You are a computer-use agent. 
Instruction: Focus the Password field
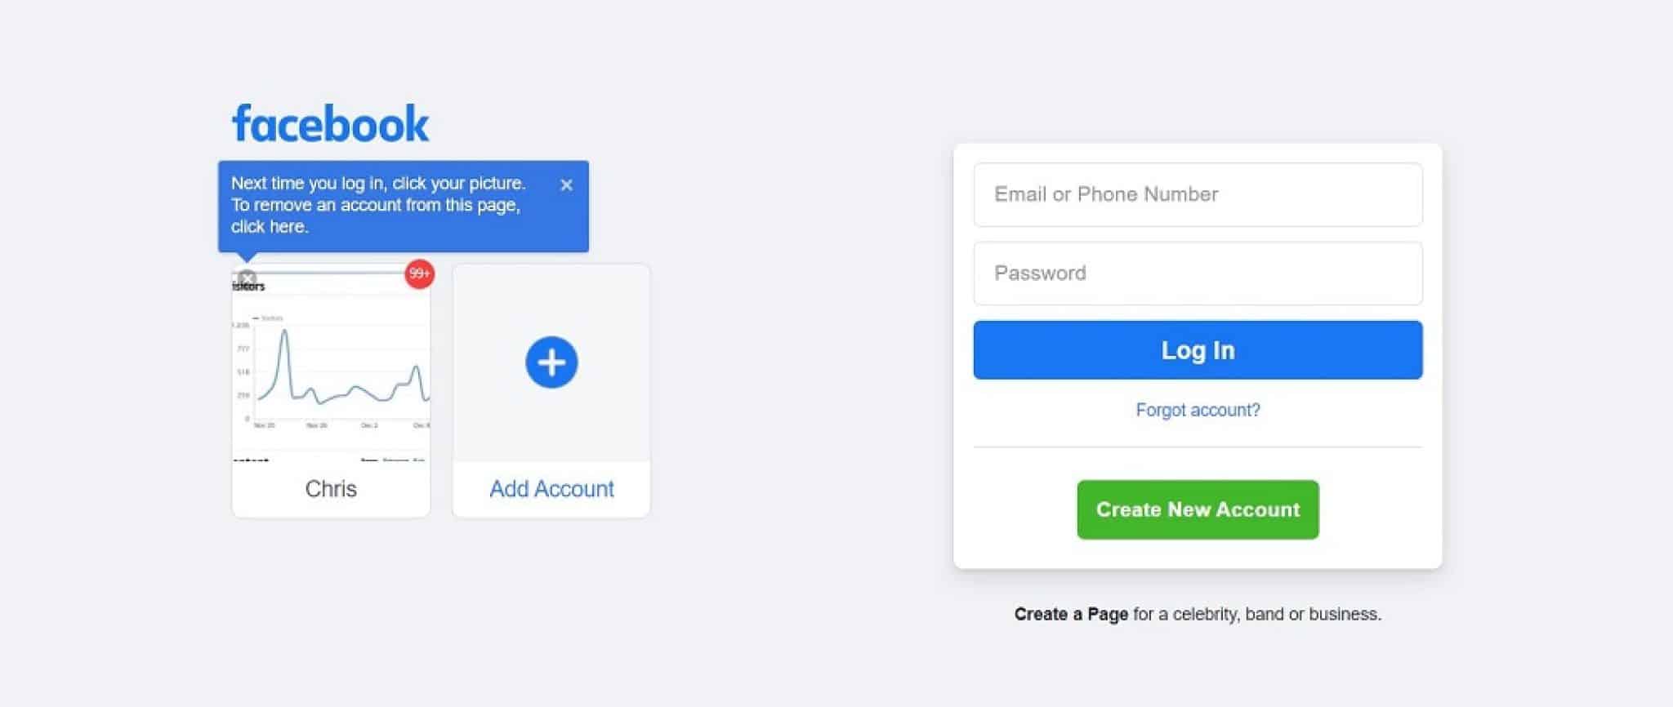(x=1198, y=273)
